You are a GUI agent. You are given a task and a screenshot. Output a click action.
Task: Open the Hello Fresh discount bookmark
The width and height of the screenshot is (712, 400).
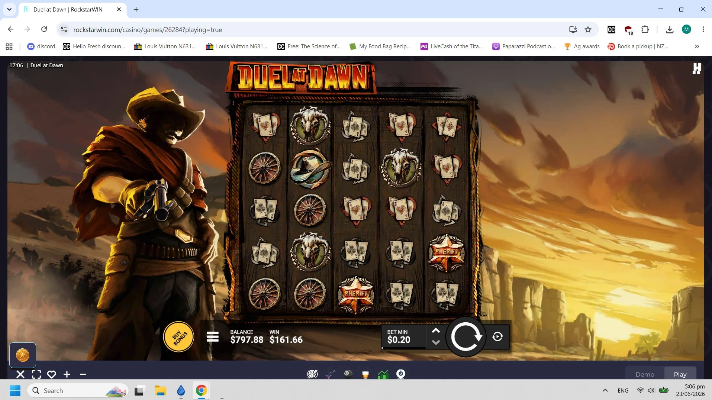pyautogui.click(x=94, y=46)
